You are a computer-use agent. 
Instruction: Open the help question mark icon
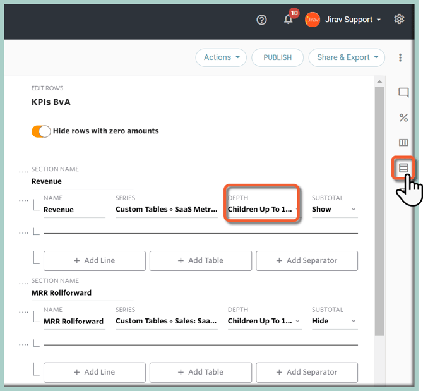click(262, 20)
